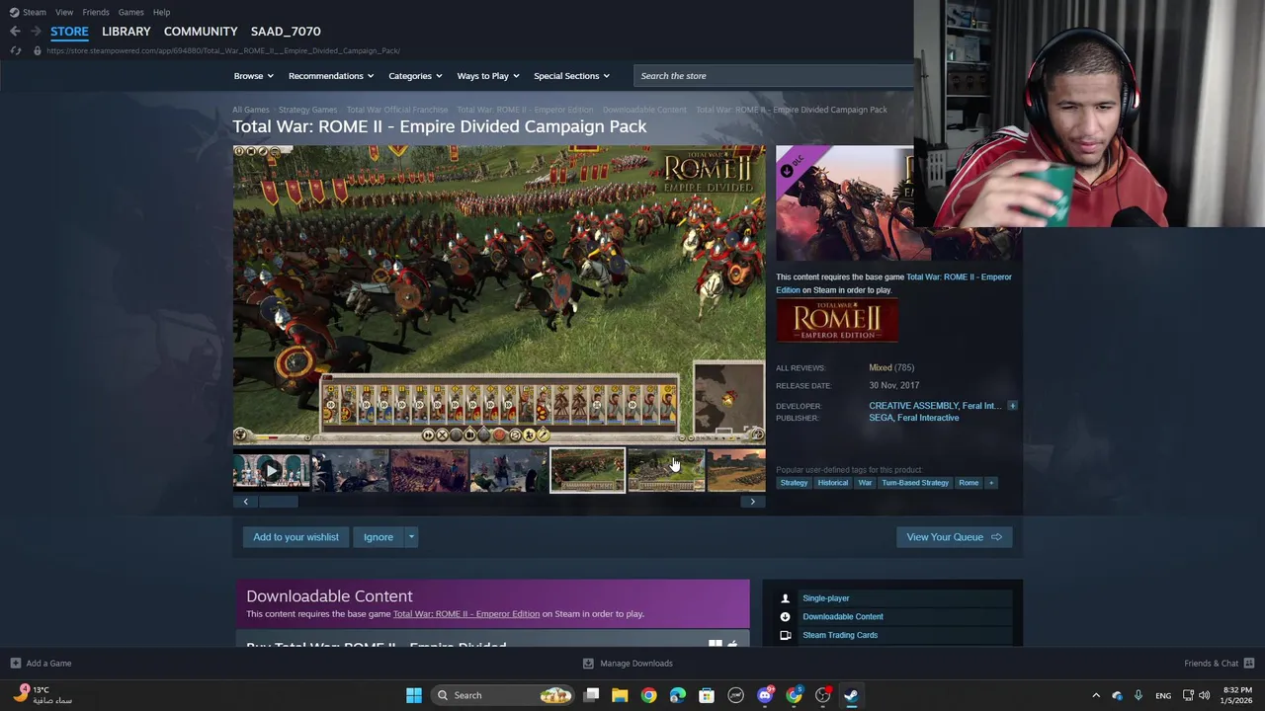Expand developer list with the plus button
This screenshot has height=711, width=1265.
[x=1012, y=406]
